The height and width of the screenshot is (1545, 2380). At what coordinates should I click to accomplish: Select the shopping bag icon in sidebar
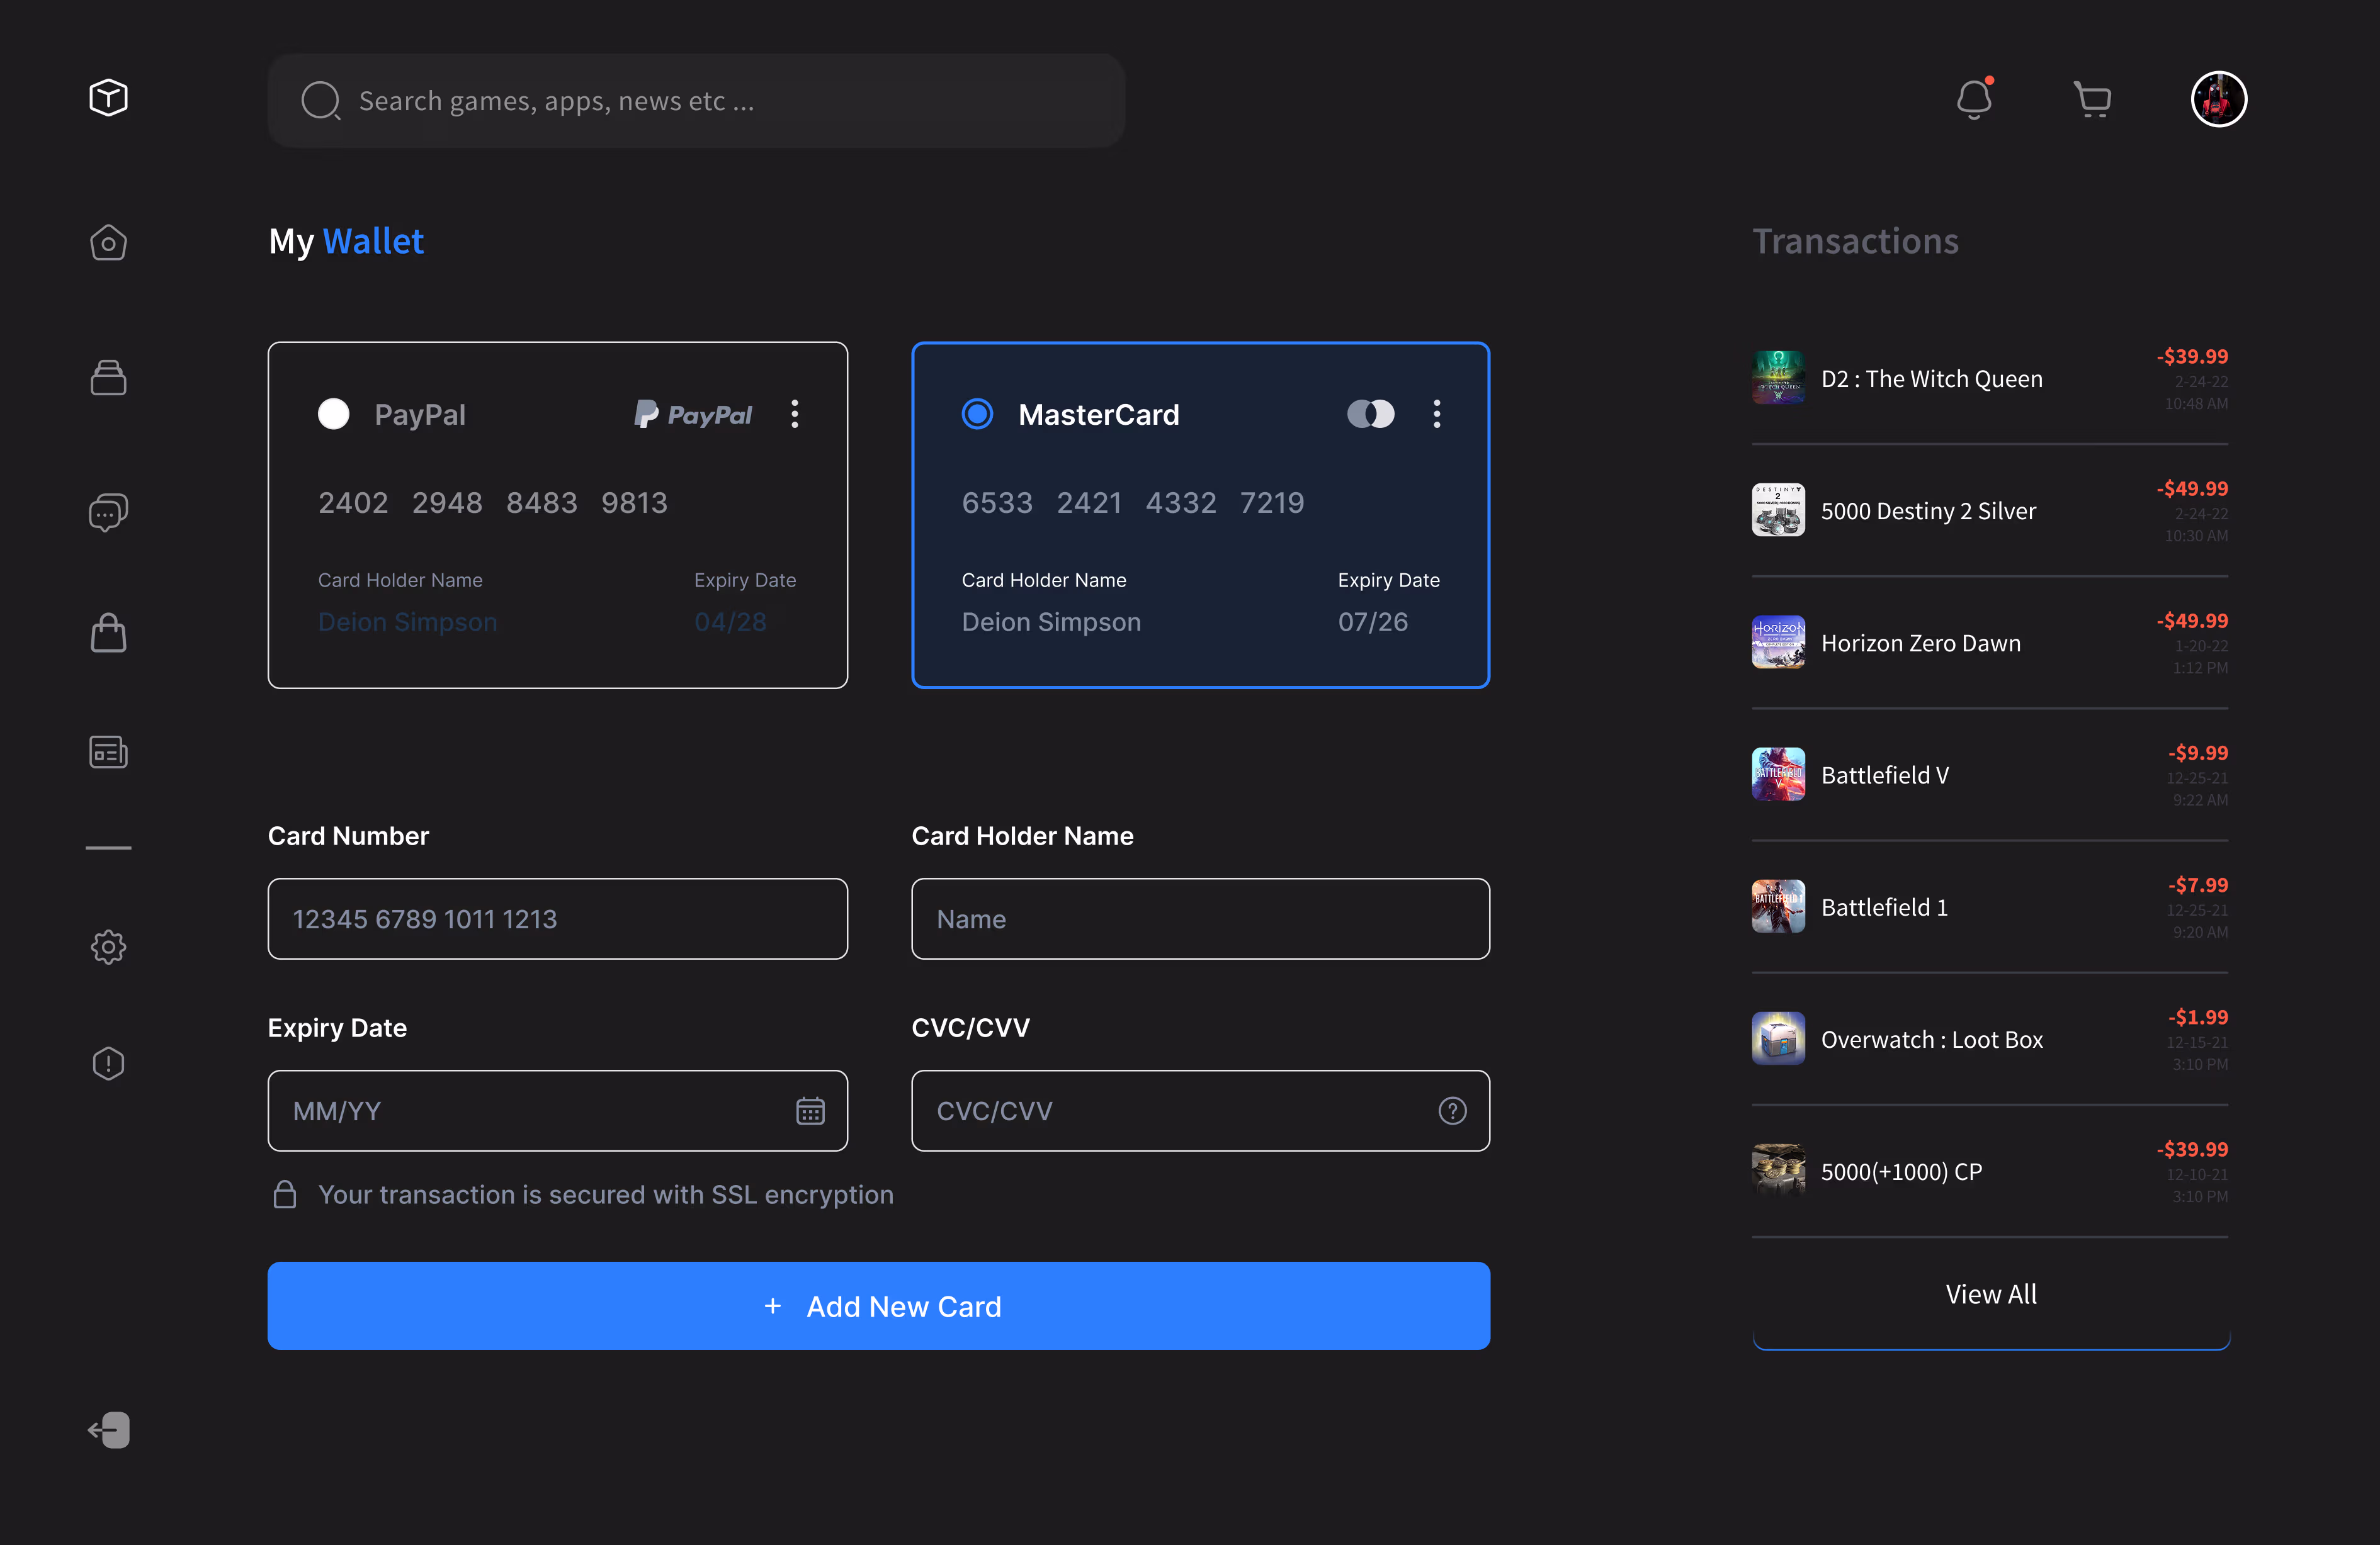(108, 632)
